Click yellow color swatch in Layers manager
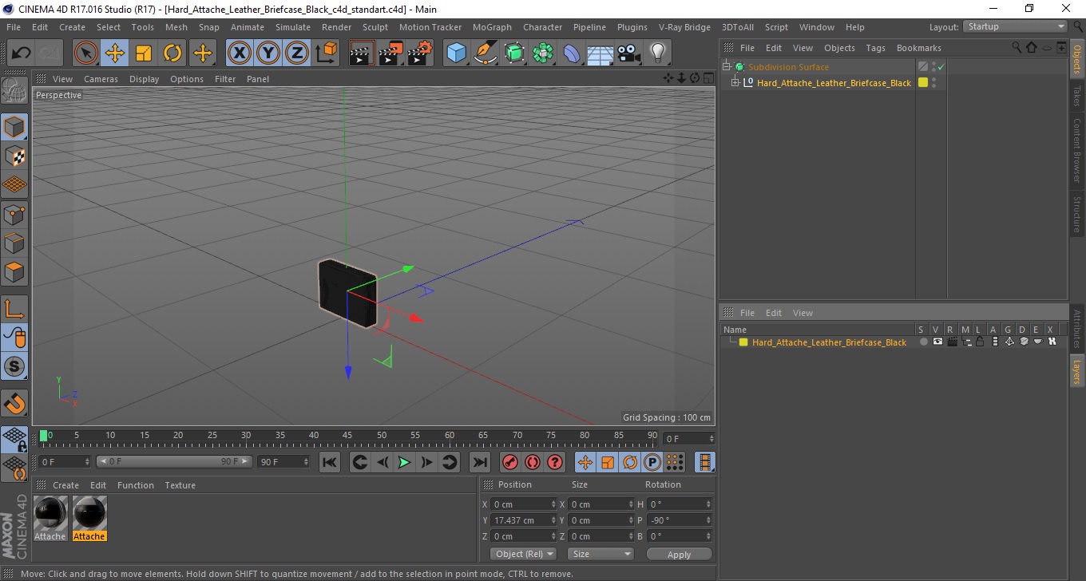The image size is (1086, 581). (x=743, y=342)
